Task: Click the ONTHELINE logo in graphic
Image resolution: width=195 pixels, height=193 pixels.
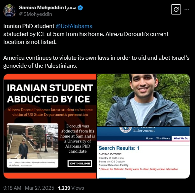Action: [x=80, y=164]
